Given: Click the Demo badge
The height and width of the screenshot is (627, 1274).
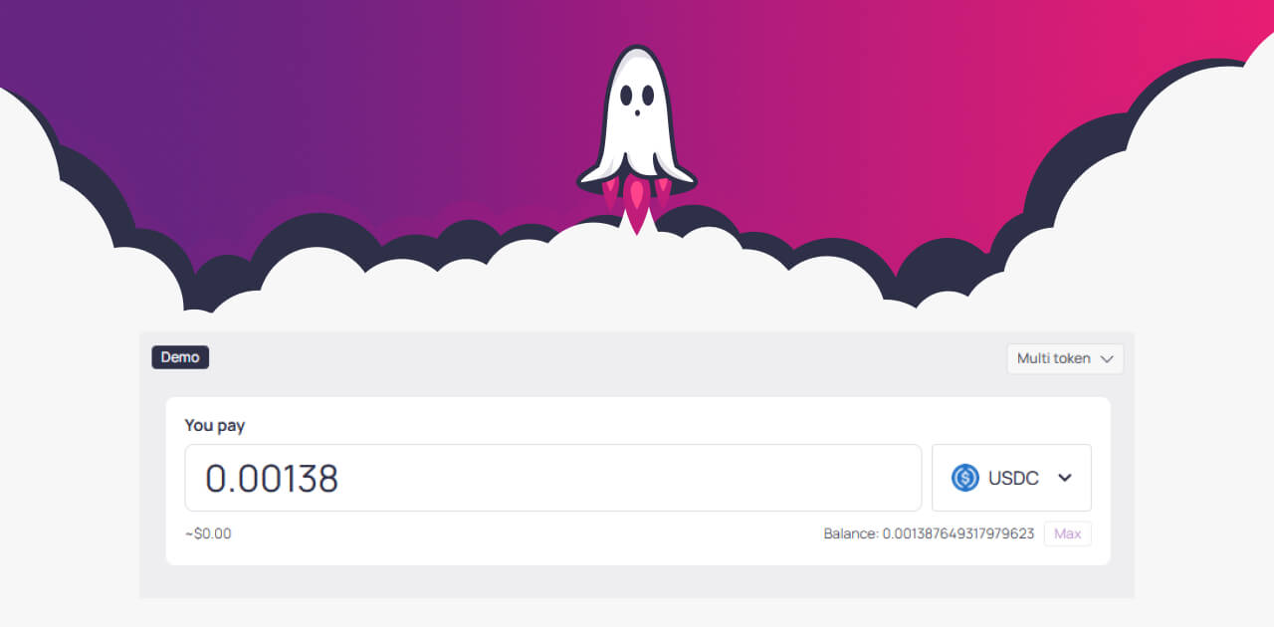Looking at the screenshot, I should pyautogui.click(x=180, y=357).
